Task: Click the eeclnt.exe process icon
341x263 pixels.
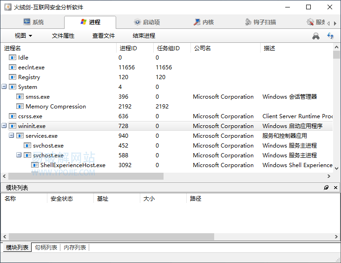Action: click(13, 67)
